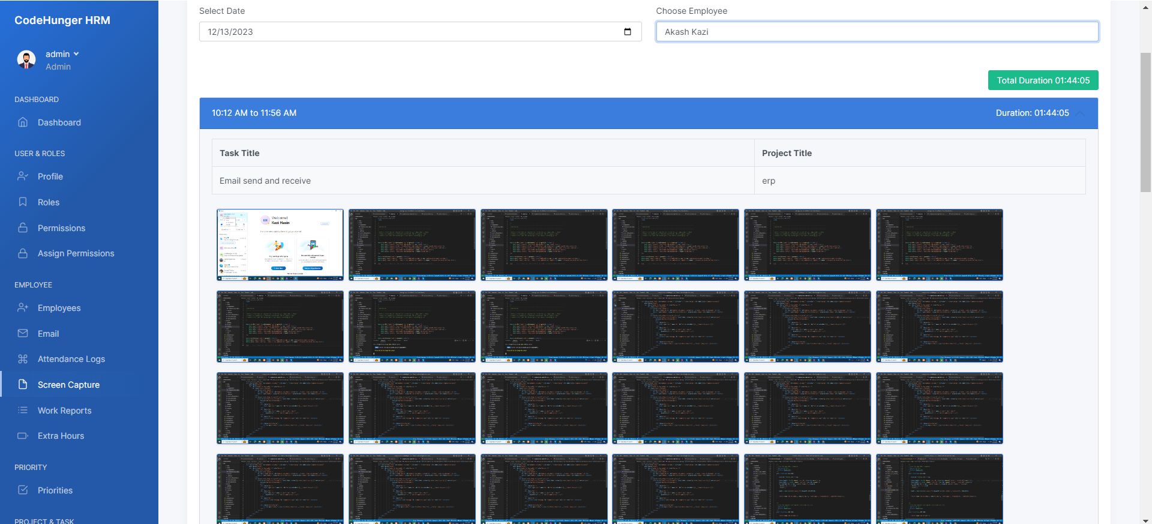Open the first screenshot thumbnail with Welcome screen
Screen dimensions: 1152x524
click(x=280, y=245)
